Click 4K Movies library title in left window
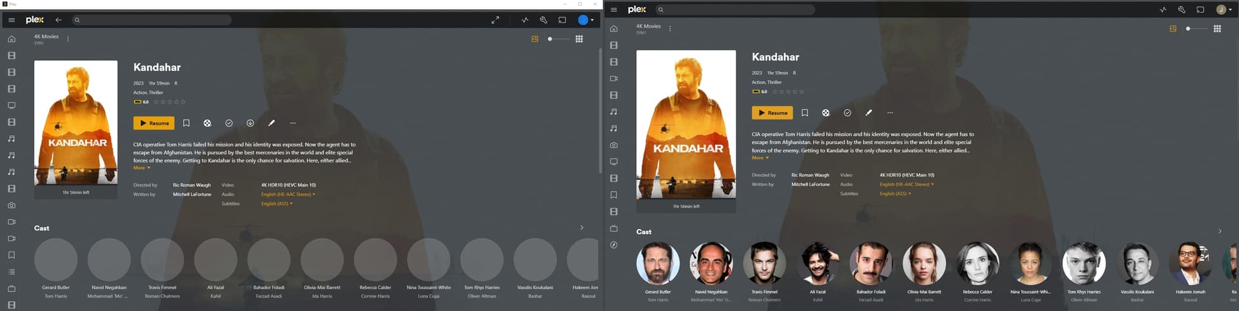1239x311 pixels. coord(46,37)
